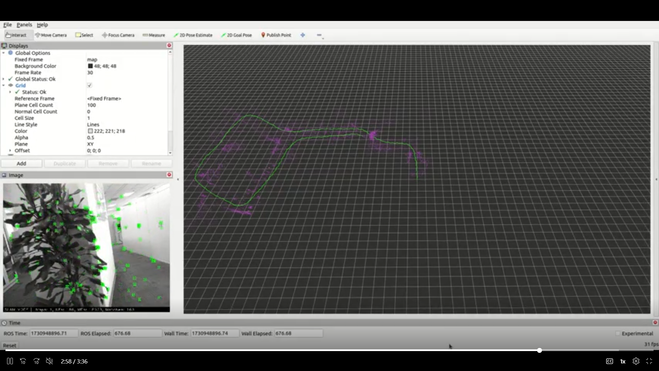The image size is (659, 371).
Task: Click the Publish Point tool
Action: coord(276,35)
